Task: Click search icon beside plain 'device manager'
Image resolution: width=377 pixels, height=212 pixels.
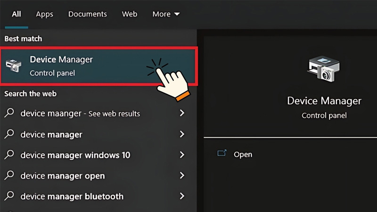Action: [x=9, y=134]
